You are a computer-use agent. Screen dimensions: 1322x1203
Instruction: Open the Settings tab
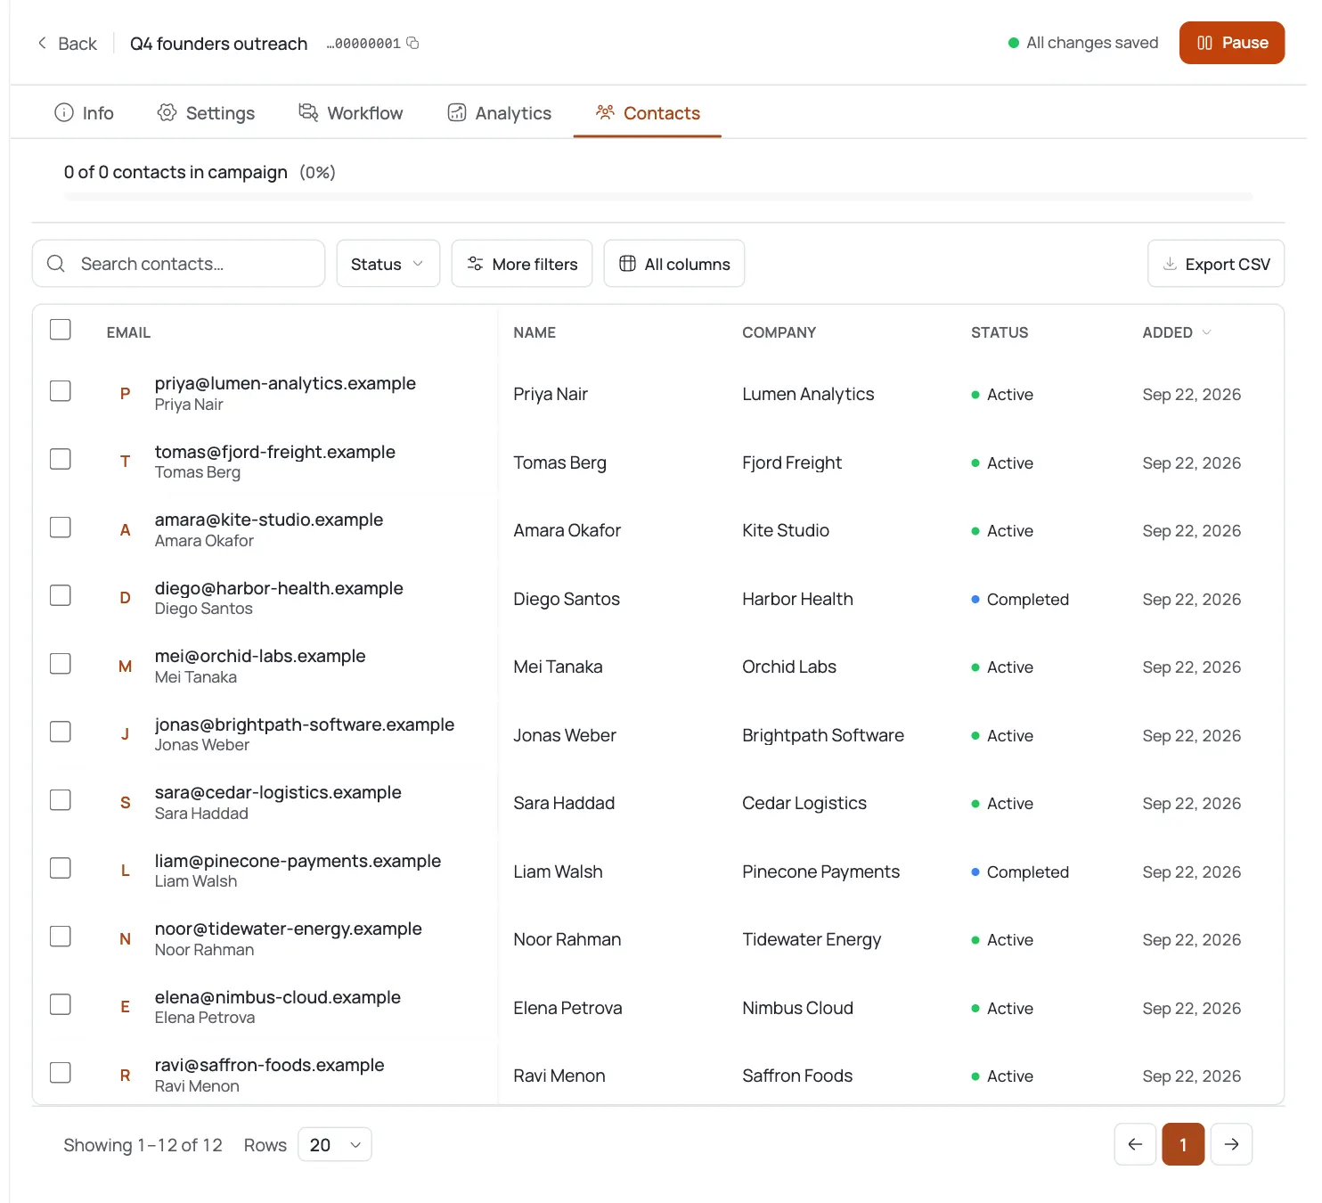point(207,113)
